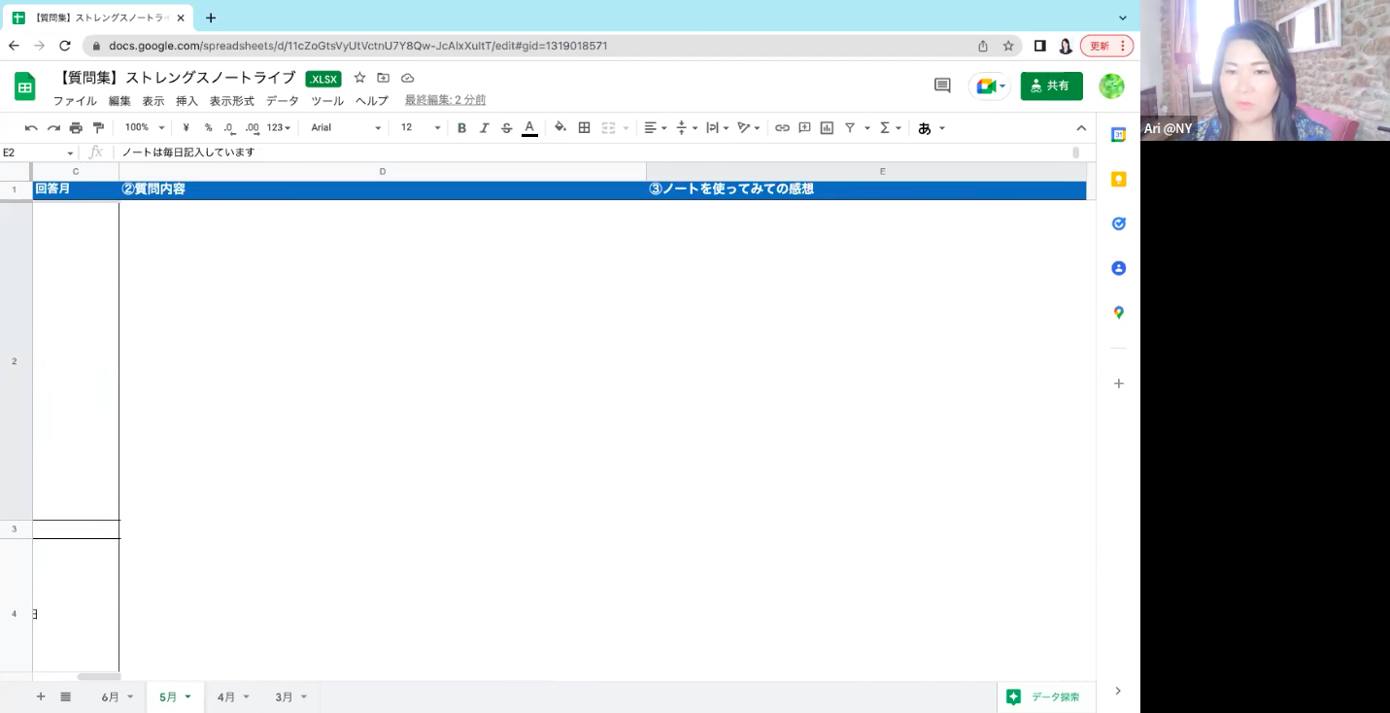Open the fill color picker

pyautogui.click(x=560, y=127)
